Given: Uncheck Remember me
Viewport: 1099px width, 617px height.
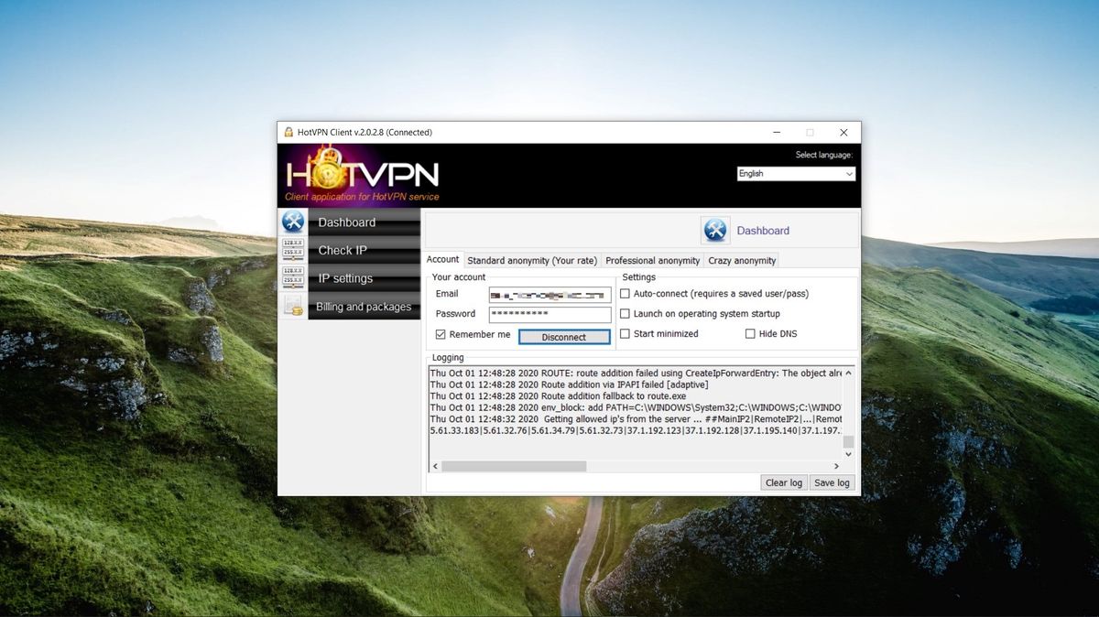Looking at the screenshot, I should click(441, 334).
